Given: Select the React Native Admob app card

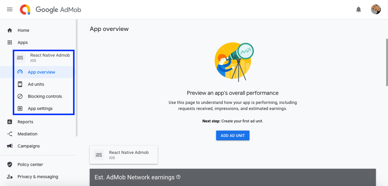Looking at the screenshot, I should click(x=124, y=155).
